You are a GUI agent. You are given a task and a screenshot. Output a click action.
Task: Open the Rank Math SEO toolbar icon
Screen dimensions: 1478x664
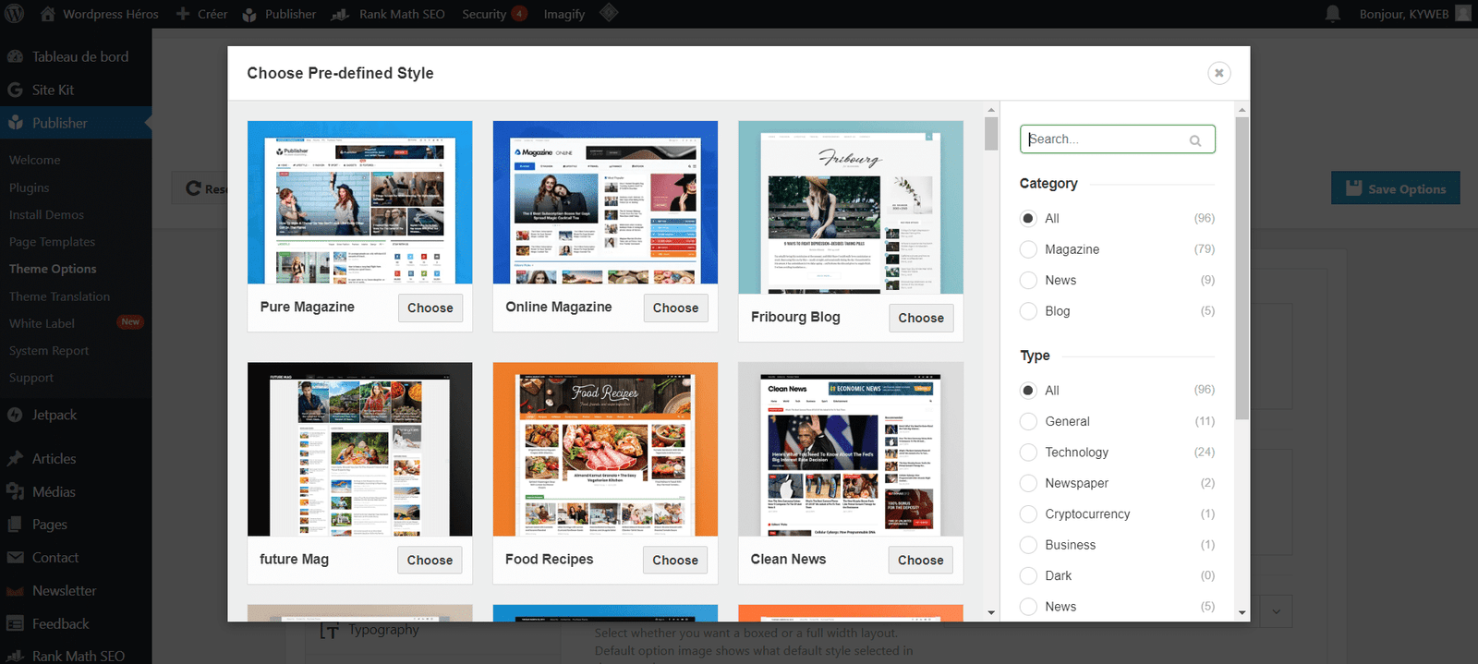341,14
